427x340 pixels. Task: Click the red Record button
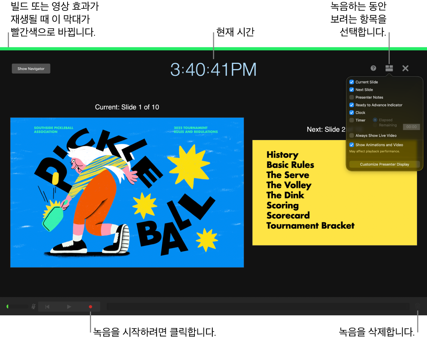[x=90, y=307]
